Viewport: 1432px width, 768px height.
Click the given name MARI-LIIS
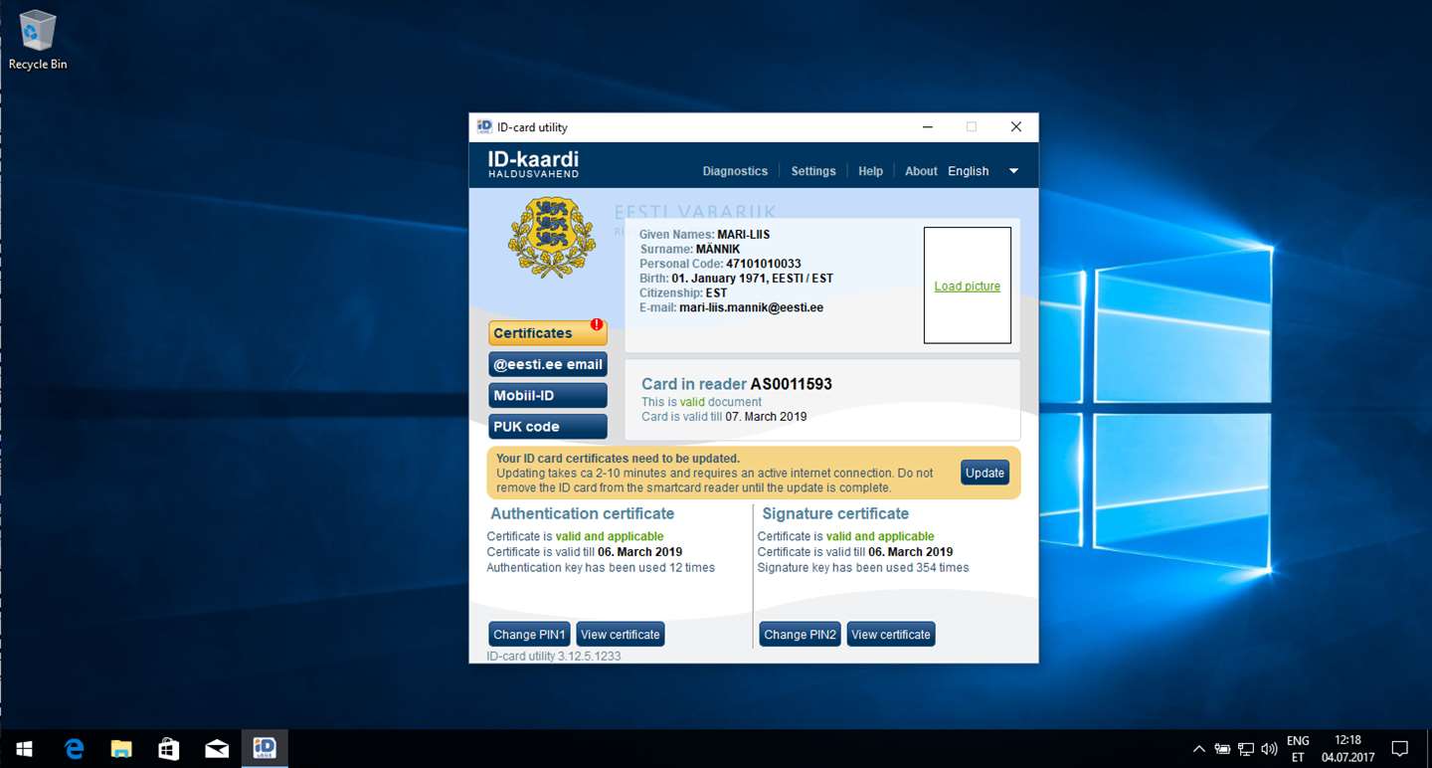744,235
